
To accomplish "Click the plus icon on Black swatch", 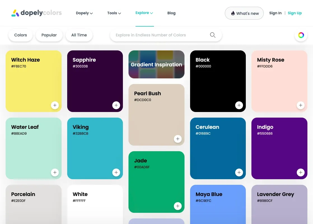I will [x=239, y=105].
